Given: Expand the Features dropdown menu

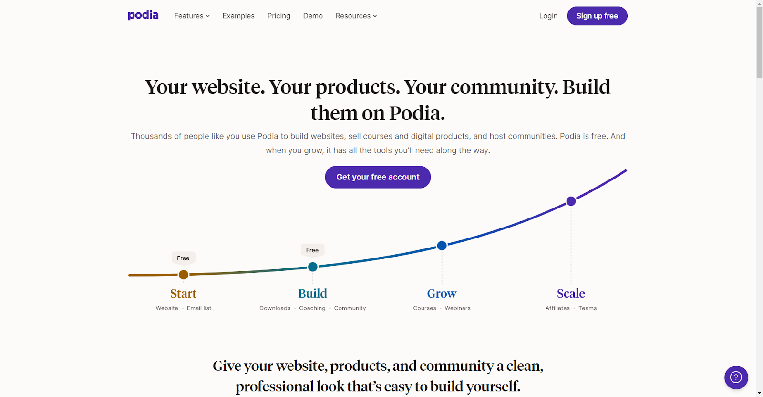Looking at the screenshot, I should tap(192, 16).
